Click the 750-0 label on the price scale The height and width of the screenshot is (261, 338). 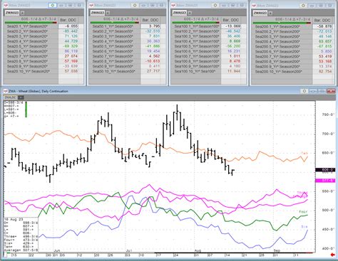point(328,114)
